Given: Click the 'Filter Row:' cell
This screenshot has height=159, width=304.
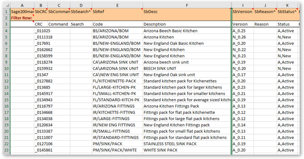Looking at the screenshot, I should (22, 18).
